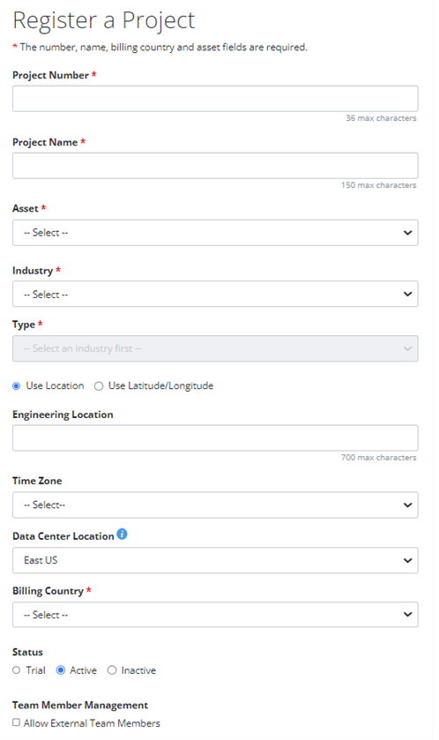Open the Asset select dropdown

point(215,233)
